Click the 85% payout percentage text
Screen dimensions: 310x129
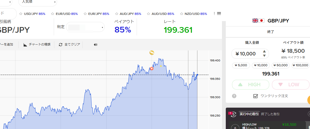click(x=123, y=30)
